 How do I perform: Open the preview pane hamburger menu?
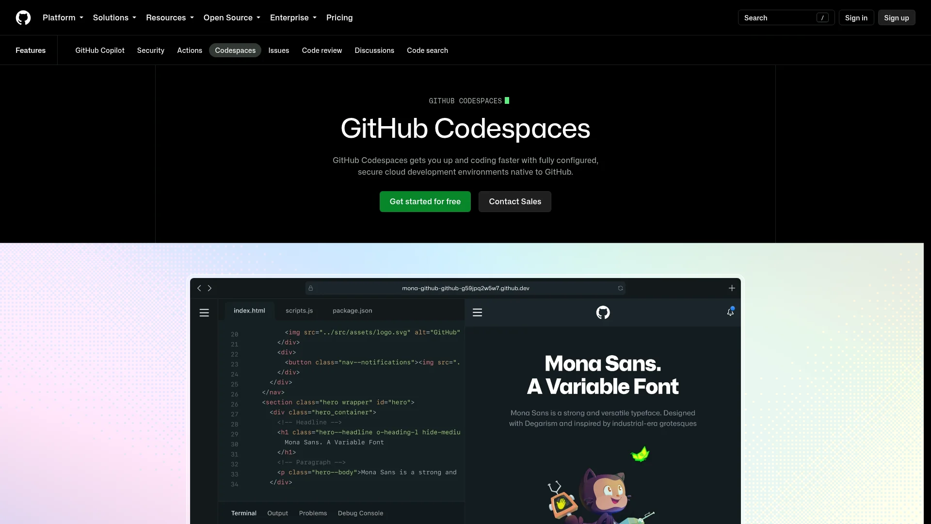[x=477, y=312]
